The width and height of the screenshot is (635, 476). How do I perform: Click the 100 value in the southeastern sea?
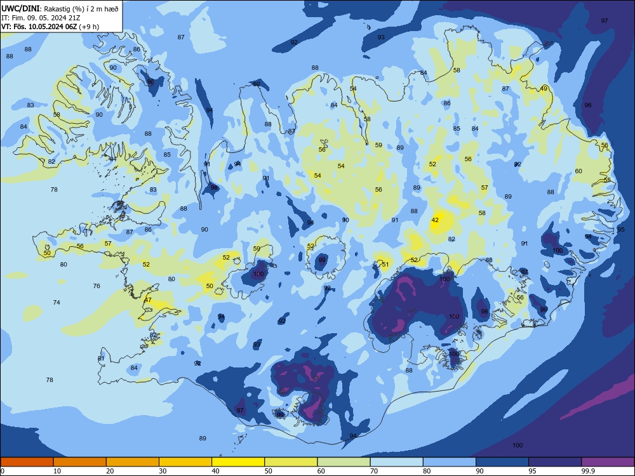[x=518, y=446]
